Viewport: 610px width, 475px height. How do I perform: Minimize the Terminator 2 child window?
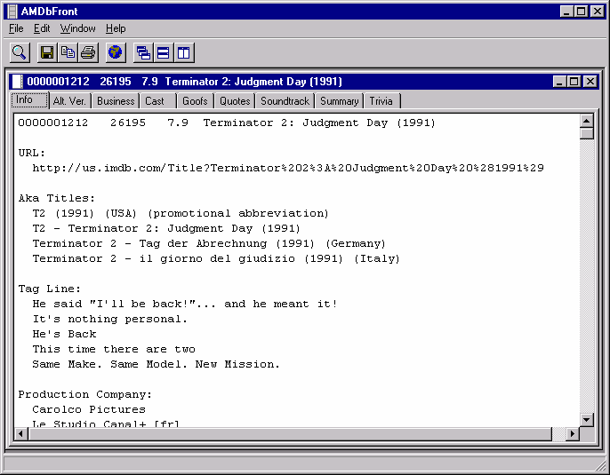[x=560, y=82]
